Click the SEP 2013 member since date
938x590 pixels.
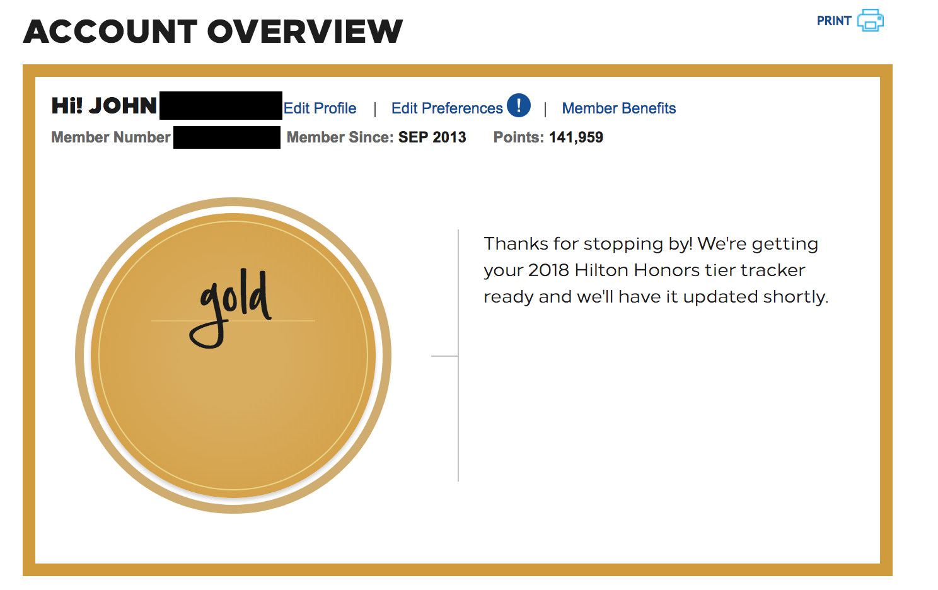coord(432,137)
